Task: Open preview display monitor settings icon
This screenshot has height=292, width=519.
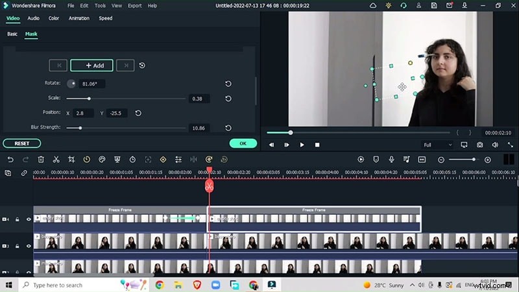Action: click(x=464, y=145)
